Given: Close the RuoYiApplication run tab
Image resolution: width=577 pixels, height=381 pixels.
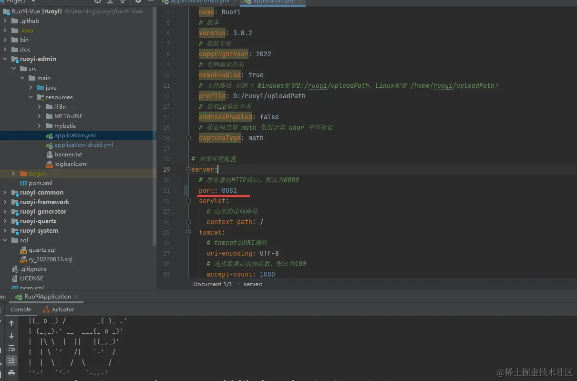Looking at the screenshot, I should point(76,297).
